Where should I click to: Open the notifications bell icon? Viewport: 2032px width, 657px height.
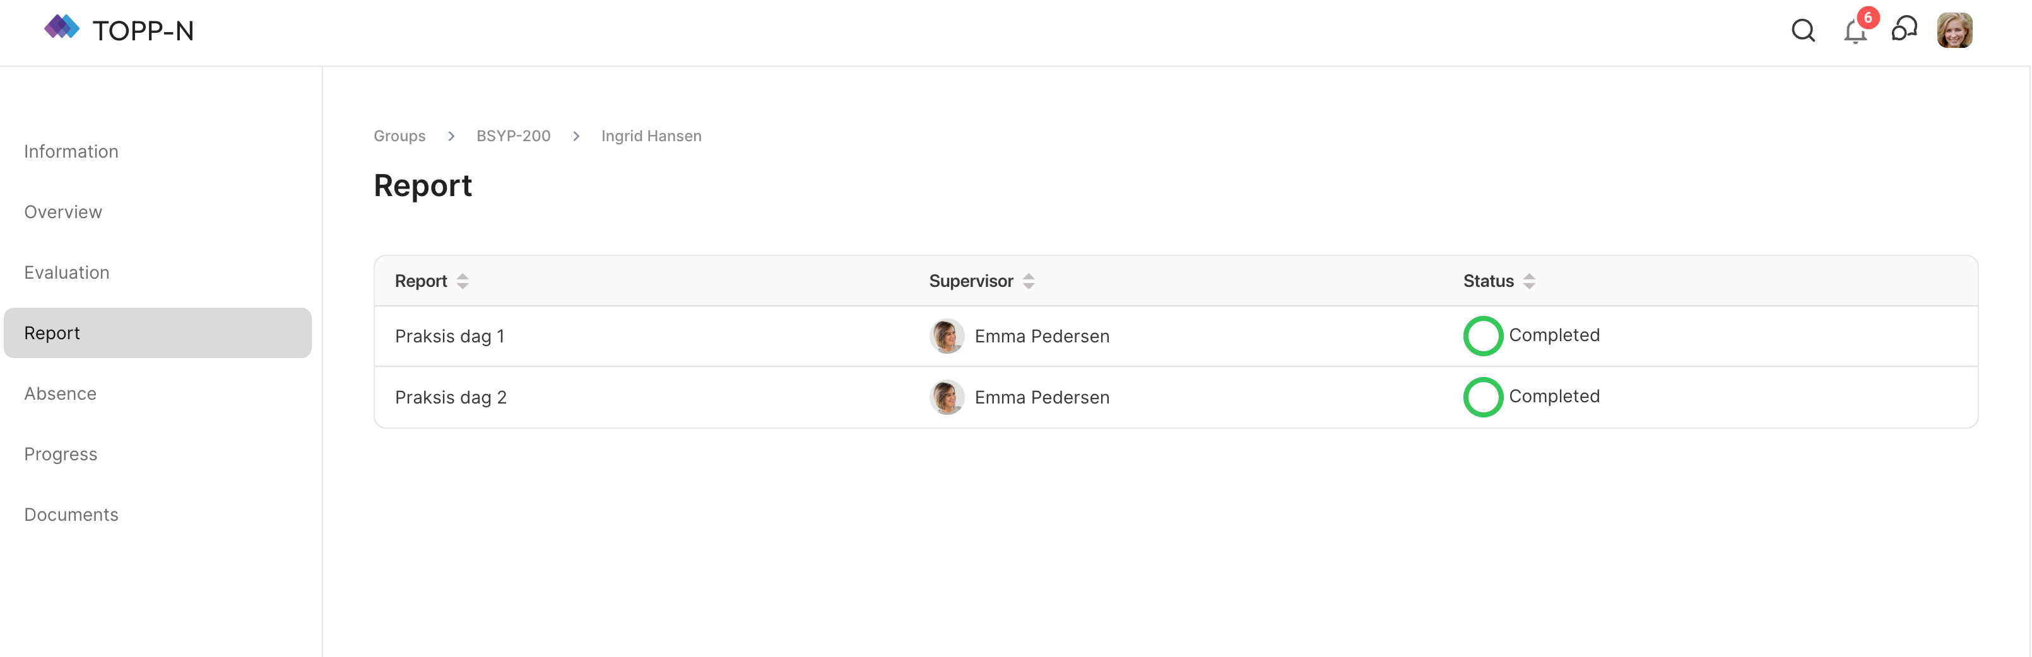coord(1855,32)
